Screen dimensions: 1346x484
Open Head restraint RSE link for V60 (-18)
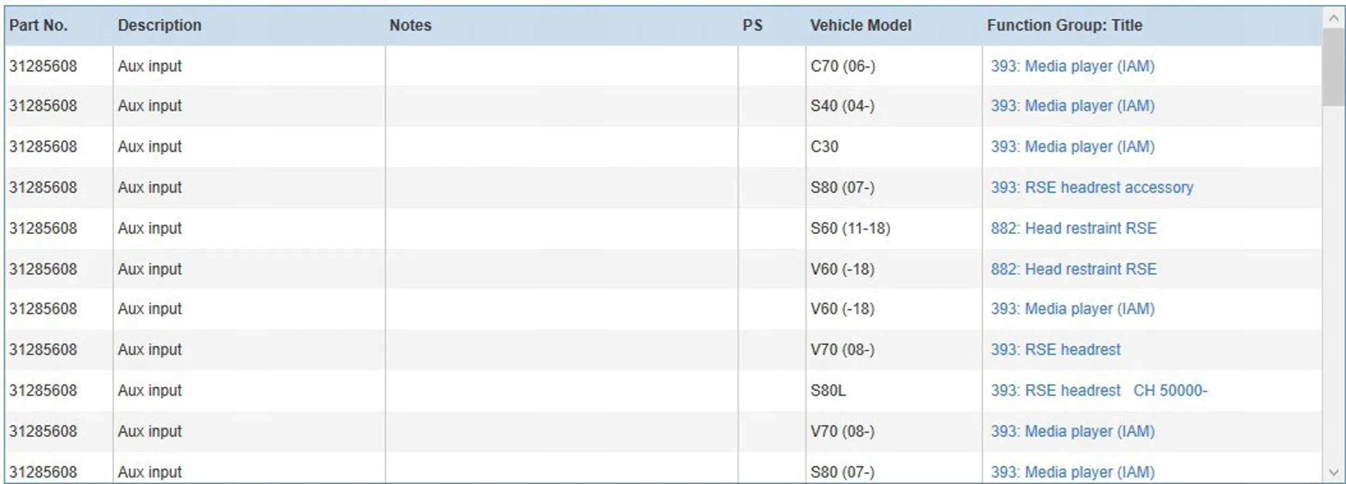click(x=1074, y=269)
